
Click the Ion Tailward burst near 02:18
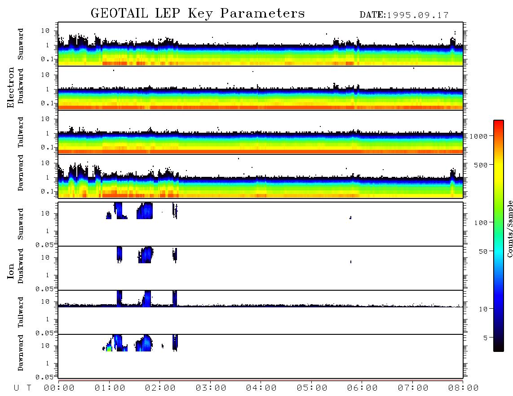(175, 298)
